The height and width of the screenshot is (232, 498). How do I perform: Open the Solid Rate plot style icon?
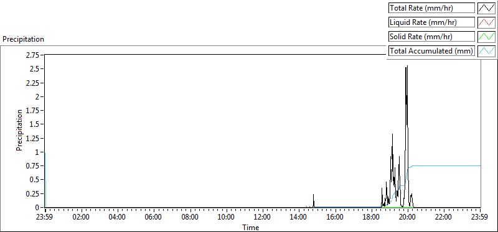pos(486,37)
